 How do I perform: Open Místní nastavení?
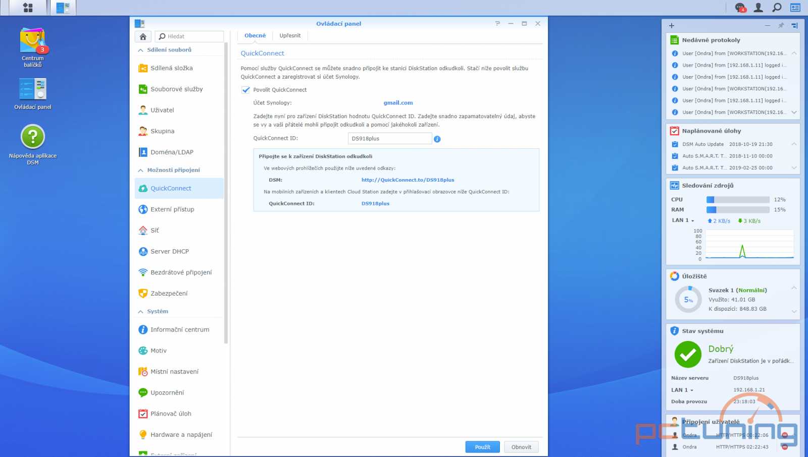click(x=179, y=372)
